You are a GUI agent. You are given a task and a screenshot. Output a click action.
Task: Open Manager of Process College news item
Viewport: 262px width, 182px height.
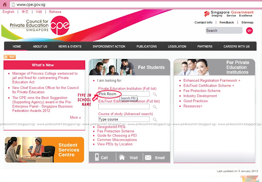tap(45, 78)
